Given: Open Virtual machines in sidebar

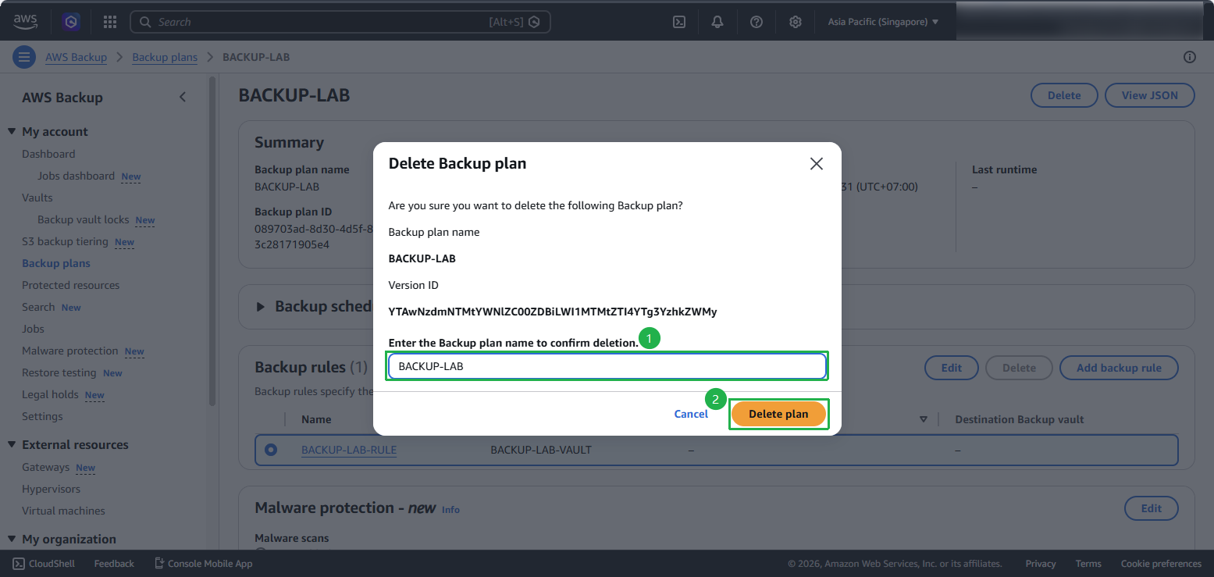Looking at the screenshot, I should click(x=63, y=511).
